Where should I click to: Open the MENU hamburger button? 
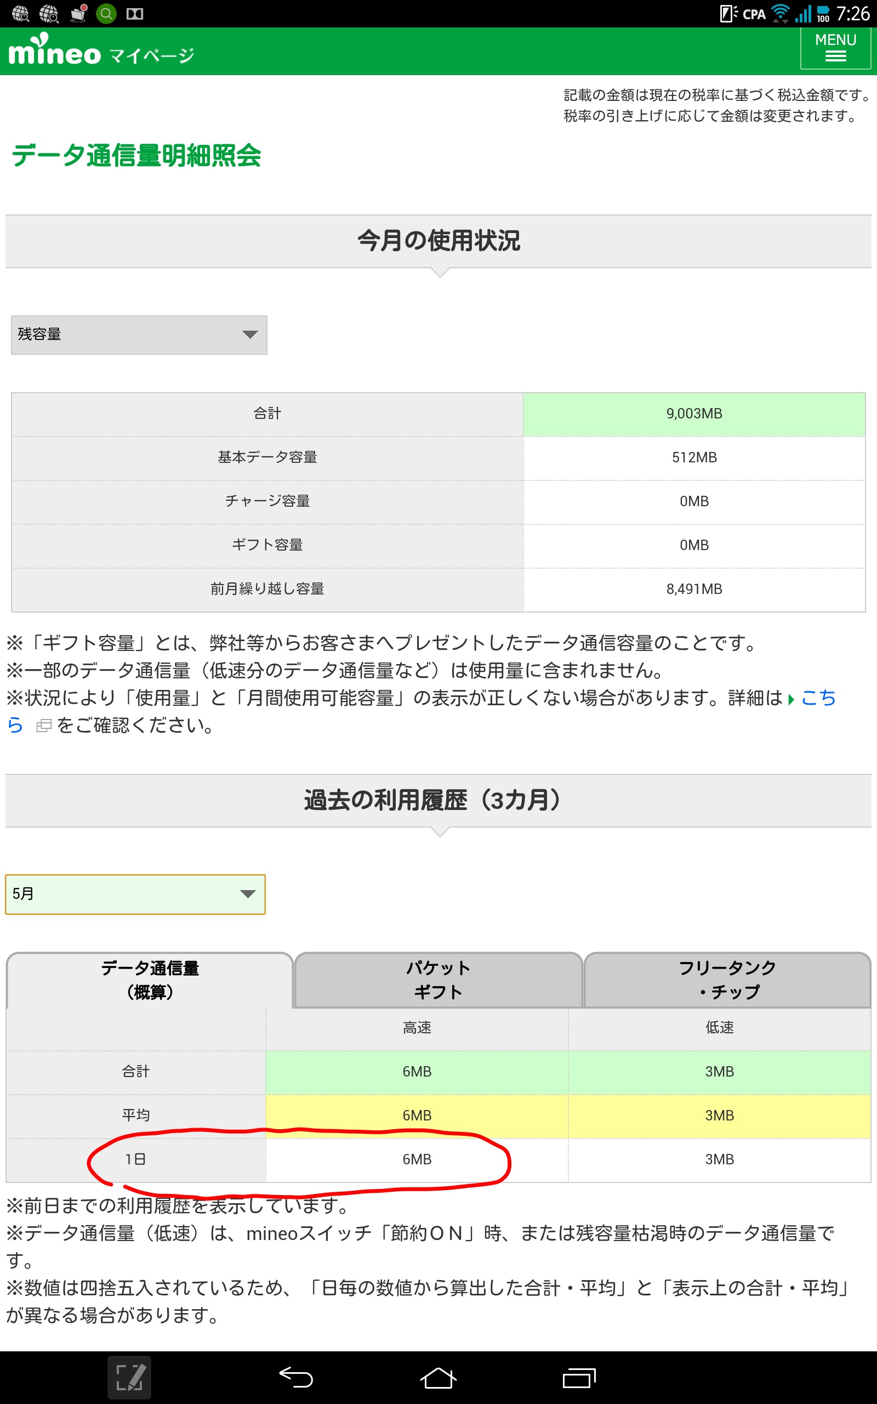[x=835, y=49]
